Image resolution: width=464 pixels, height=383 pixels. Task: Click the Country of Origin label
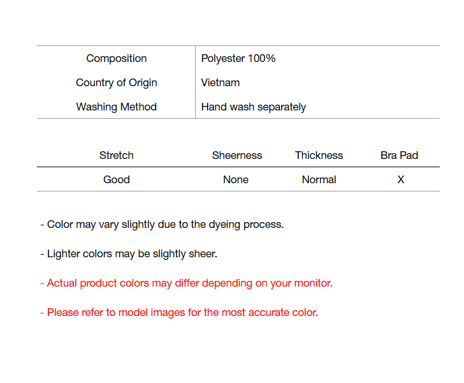117,82
